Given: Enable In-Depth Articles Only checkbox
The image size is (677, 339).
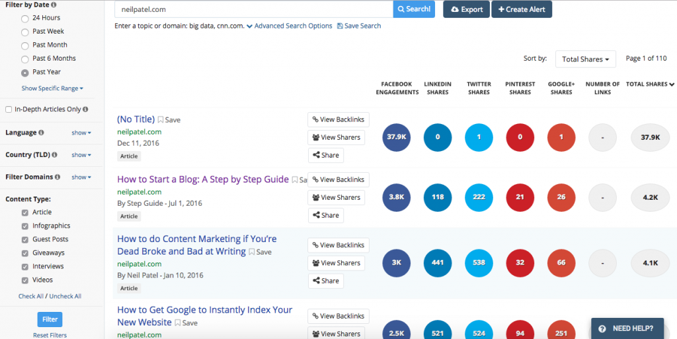Looking at the screenshot, I should pos(9,109).
